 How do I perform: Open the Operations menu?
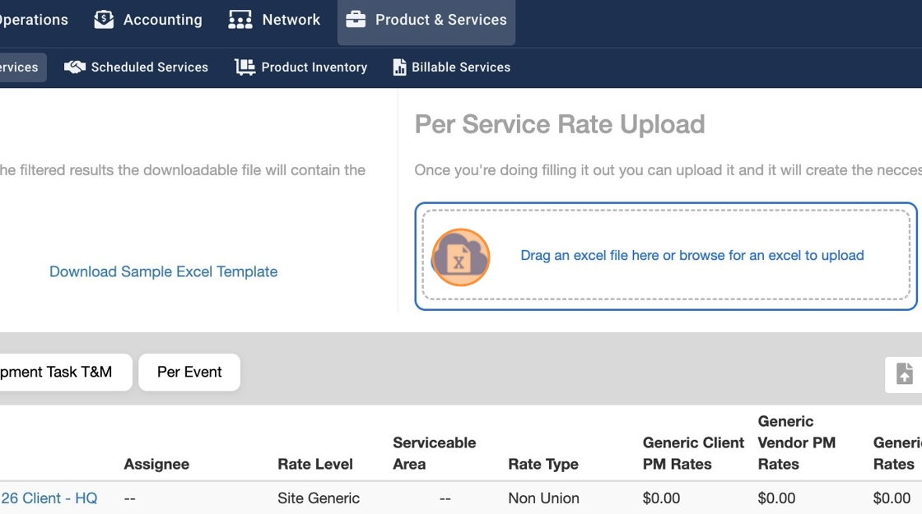click(x=33, y=20)
